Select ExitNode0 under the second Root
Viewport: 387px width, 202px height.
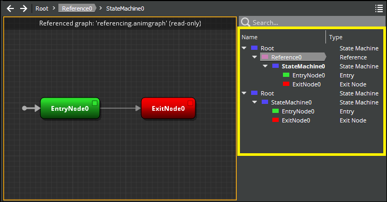[296, 120]
